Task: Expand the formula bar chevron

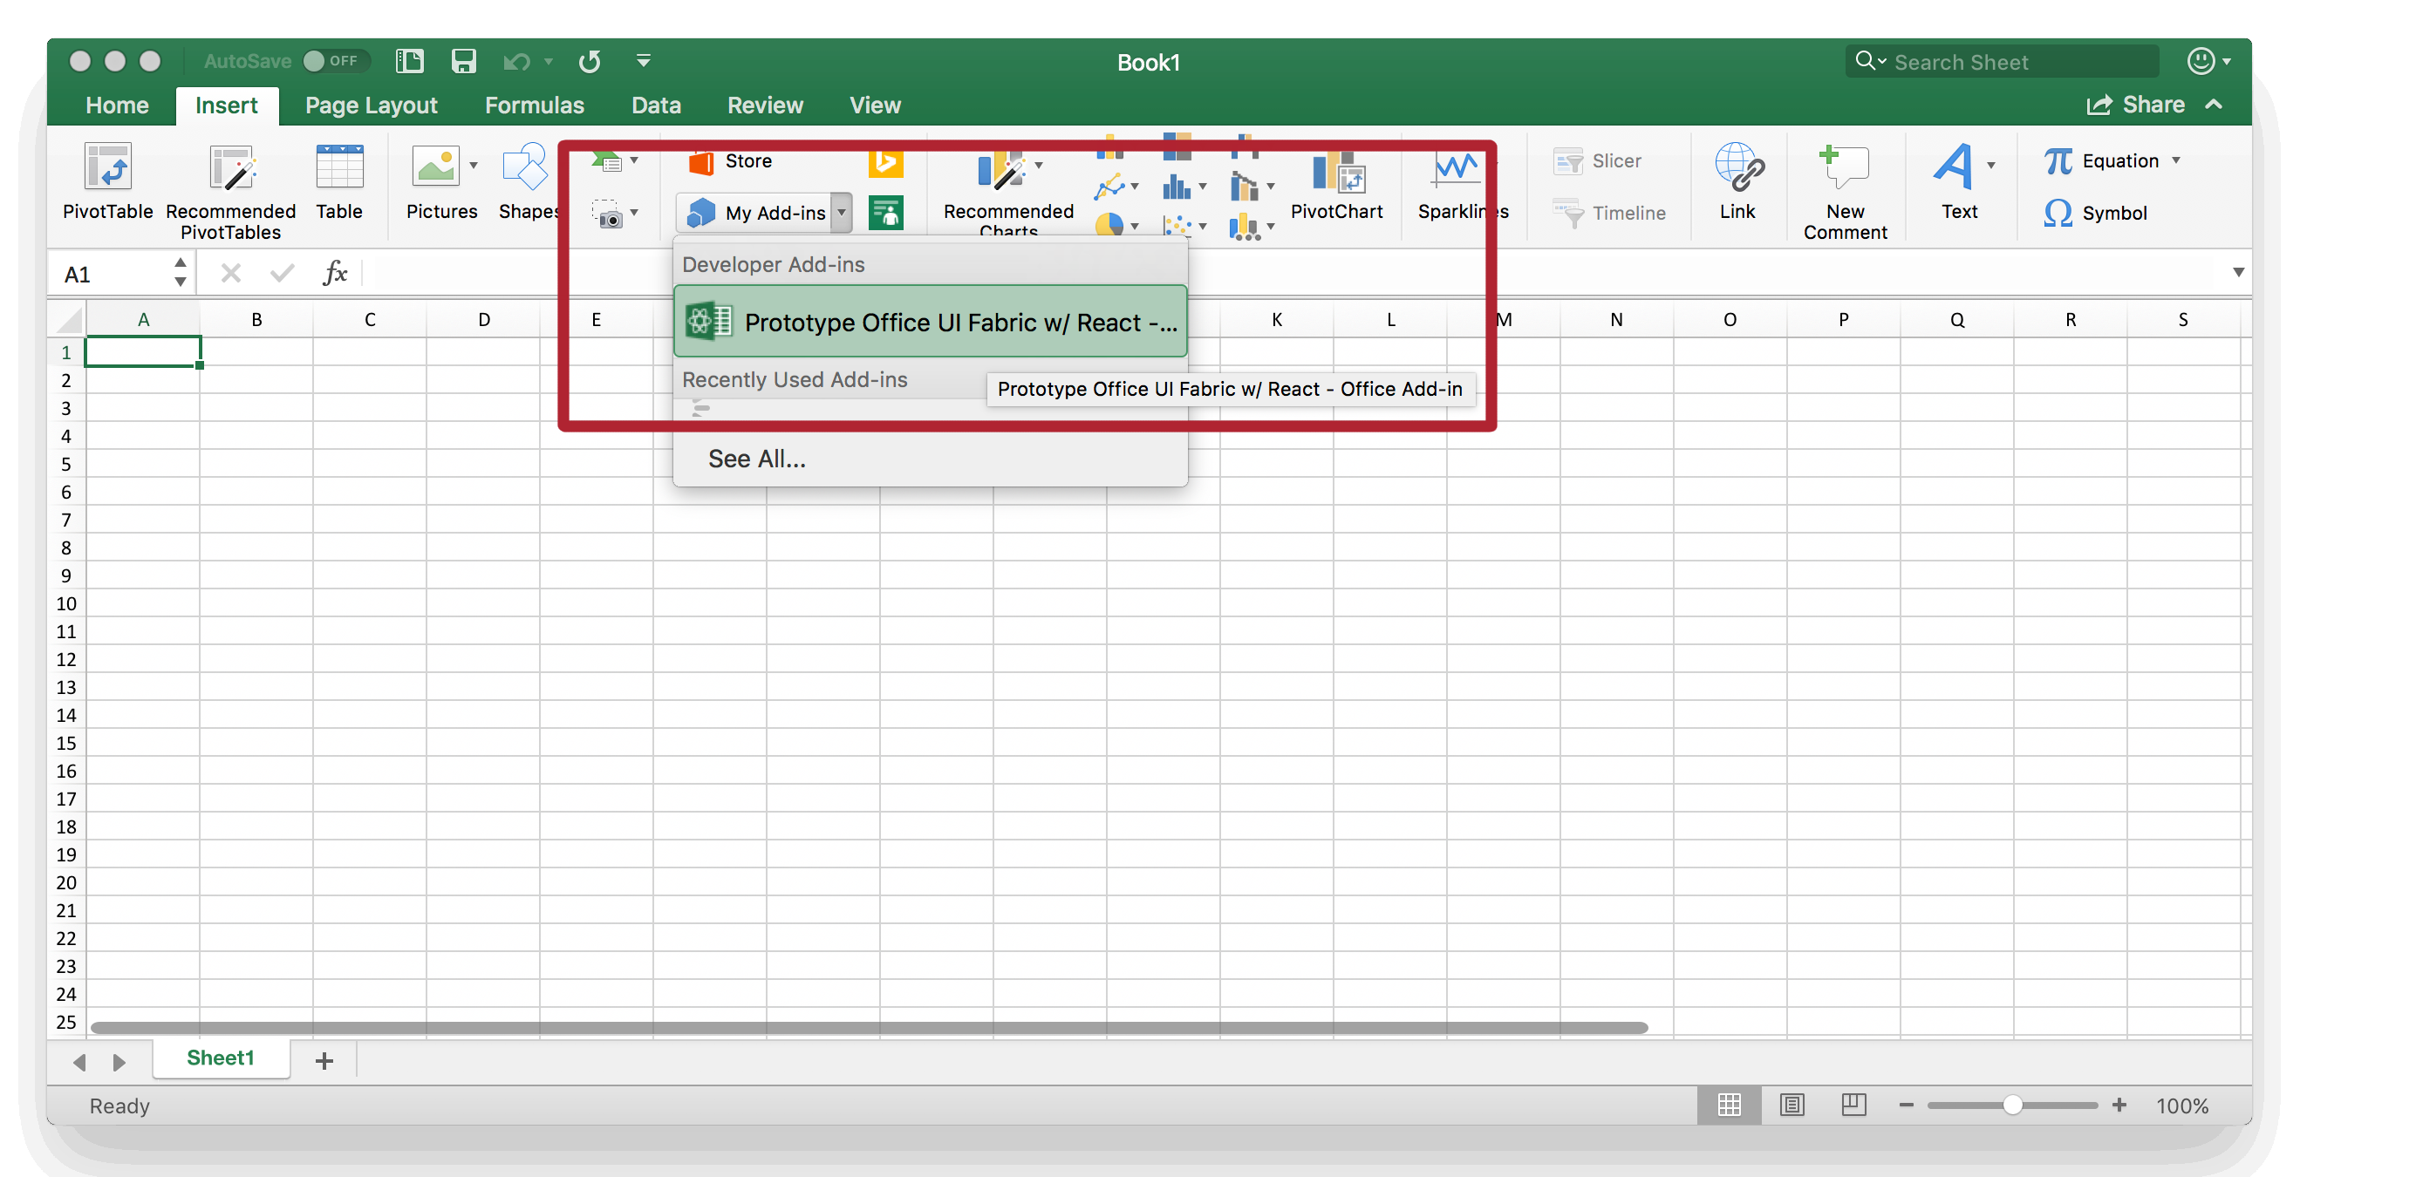Action: coord(2238,273)
